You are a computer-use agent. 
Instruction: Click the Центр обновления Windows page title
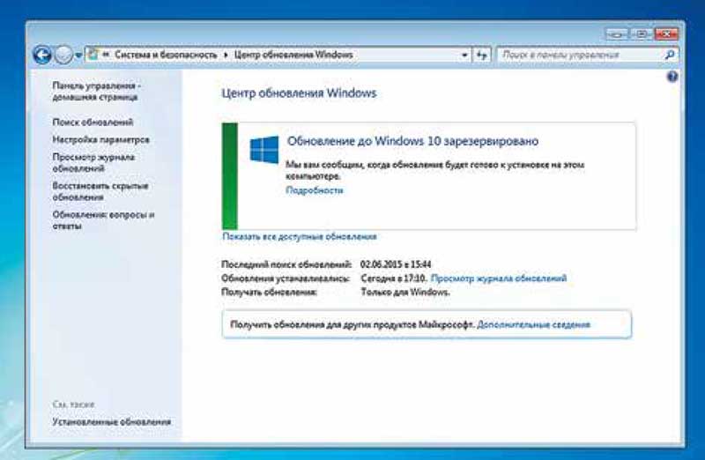(x=299, y=93)
